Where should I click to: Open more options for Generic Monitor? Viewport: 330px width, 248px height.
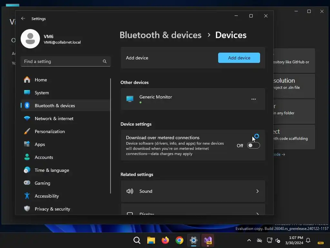(254, 99)
